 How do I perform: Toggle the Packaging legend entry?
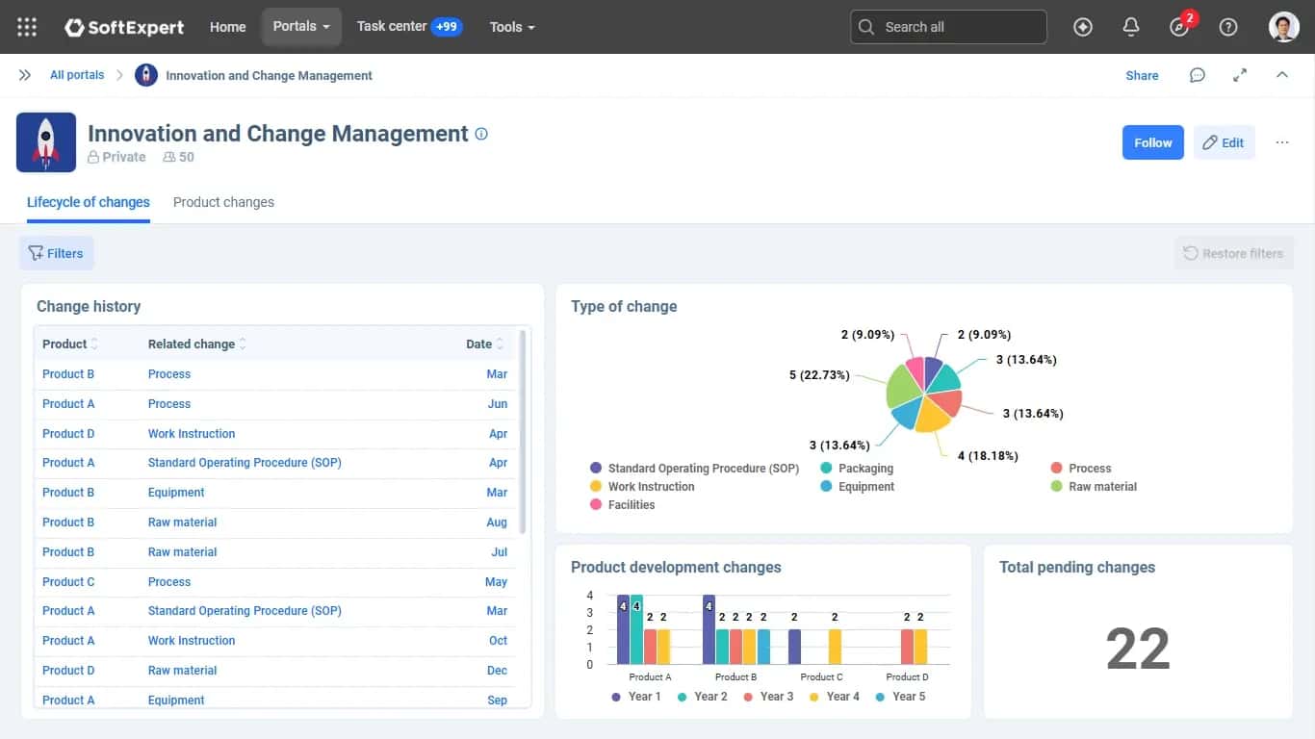pyautogui.click(x=857, y=469)
